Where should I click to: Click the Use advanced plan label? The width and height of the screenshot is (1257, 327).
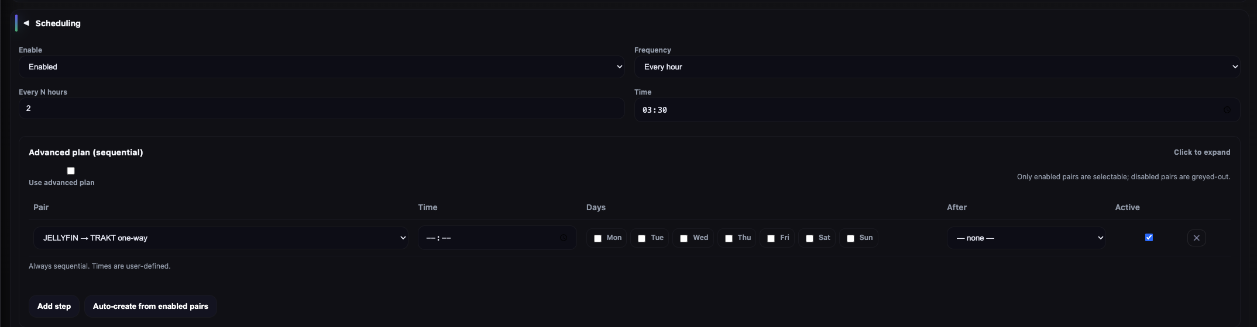click(61, 183)
